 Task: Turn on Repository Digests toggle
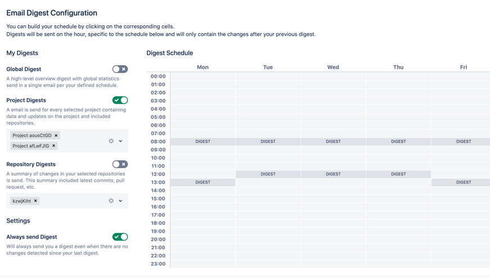click(120, 164)
